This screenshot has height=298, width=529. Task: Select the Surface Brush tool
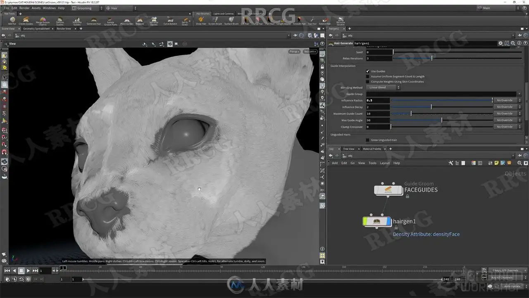point(231,21)
